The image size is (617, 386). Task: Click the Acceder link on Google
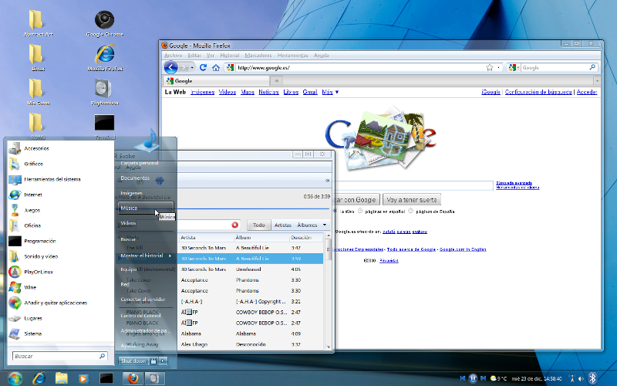click(x=587, y=92)
